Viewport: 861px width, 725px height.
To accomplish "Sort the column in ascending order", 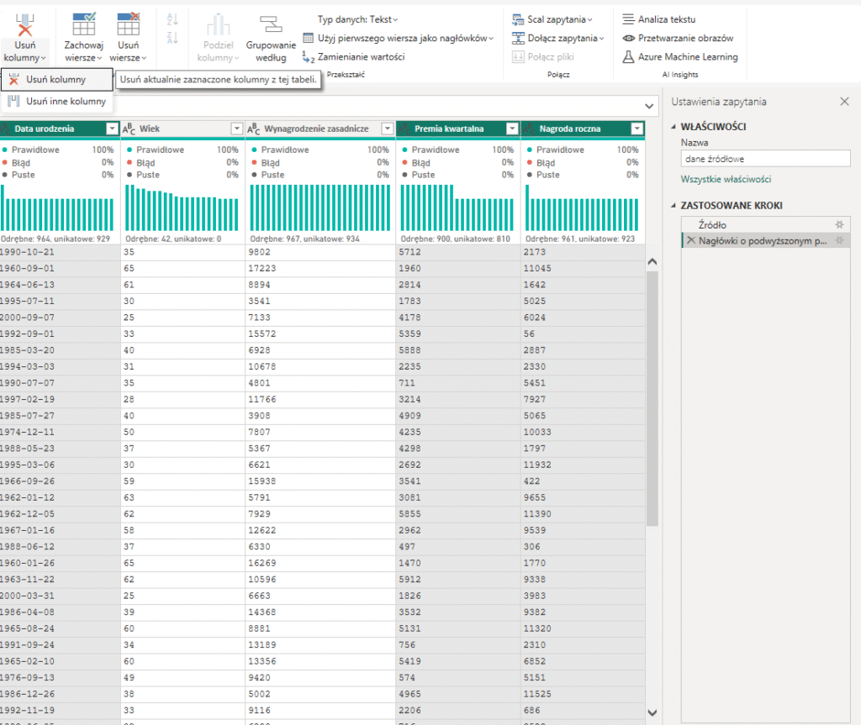I will click(x=172, y=19).
